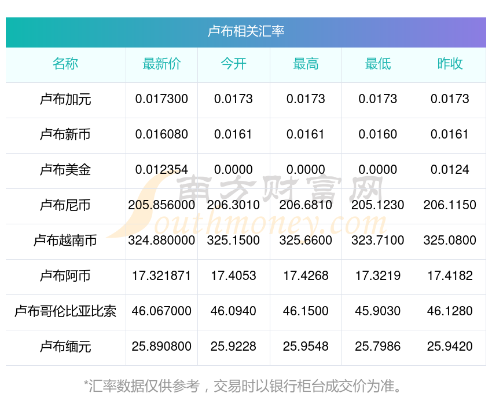The image size is (492, 404).
Task: Open the 卢布阿币 currency pair
Action: pos(65,276)
